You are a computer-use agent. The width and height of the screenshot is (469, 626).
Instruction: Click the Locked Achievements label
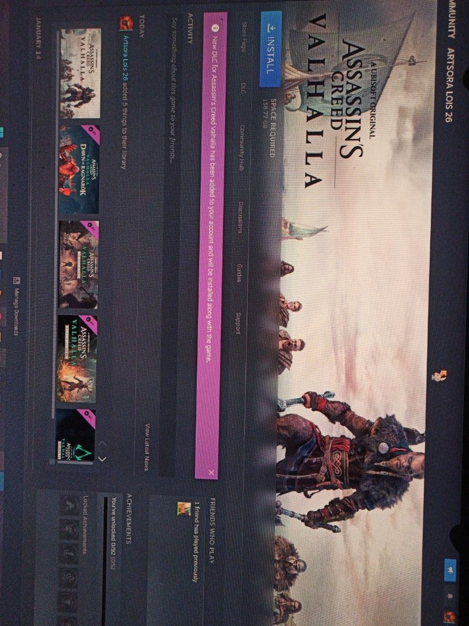tap(85, 524)
